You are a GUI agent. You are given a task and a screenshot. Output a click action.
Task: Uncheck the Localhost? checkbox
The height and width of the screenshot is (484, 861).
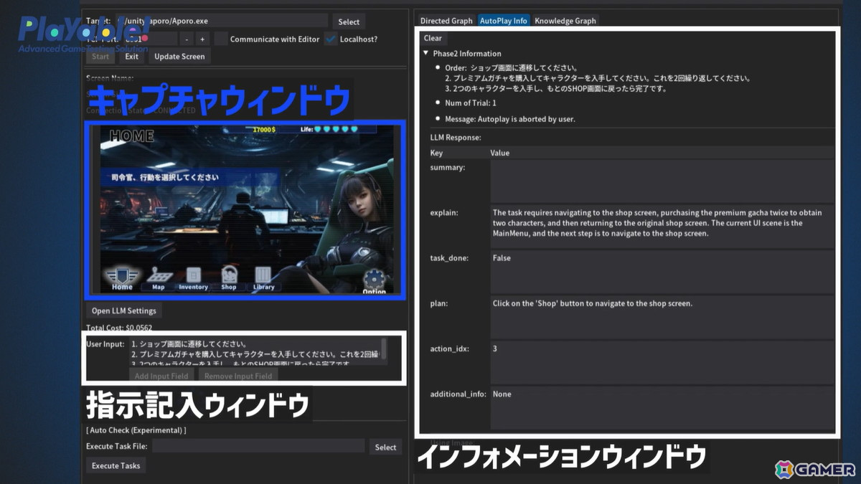[x=330, y=39]
